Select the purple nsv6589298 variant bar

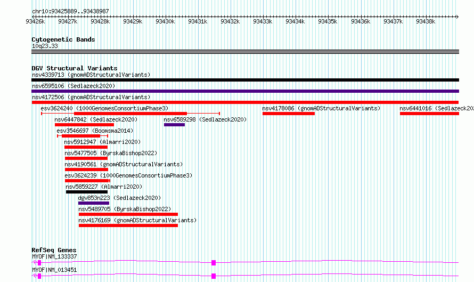[175, 125]
